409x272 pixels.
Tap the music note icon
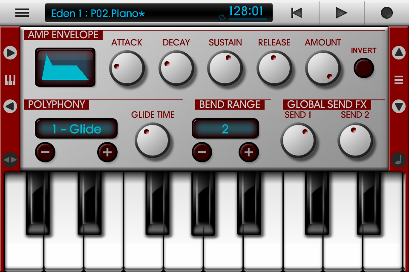[399, 160]
